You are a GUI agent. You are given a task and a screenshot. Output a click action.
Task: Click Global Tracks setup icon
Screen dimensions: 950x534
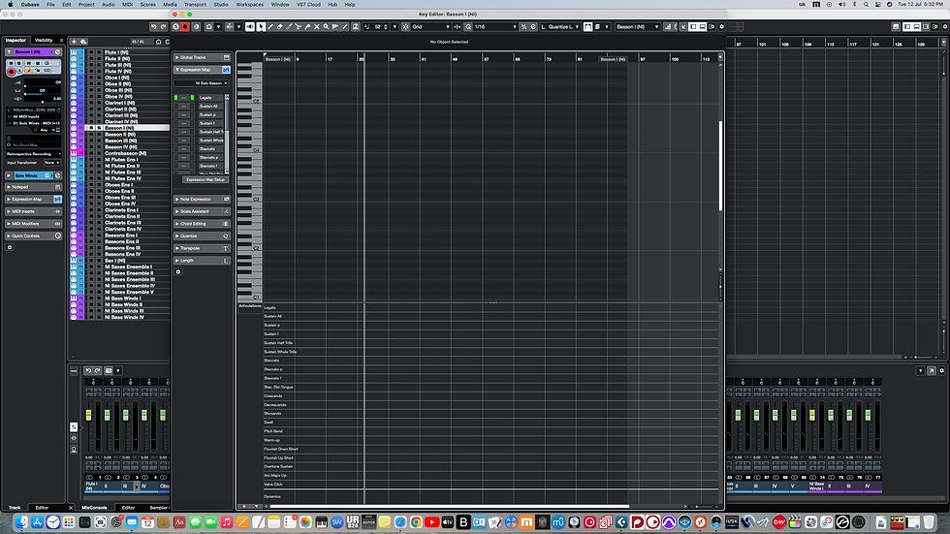[226, 57]
